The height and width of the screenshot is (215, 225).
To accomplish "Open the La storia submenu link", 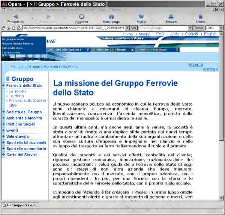I will tap(16, 96).
